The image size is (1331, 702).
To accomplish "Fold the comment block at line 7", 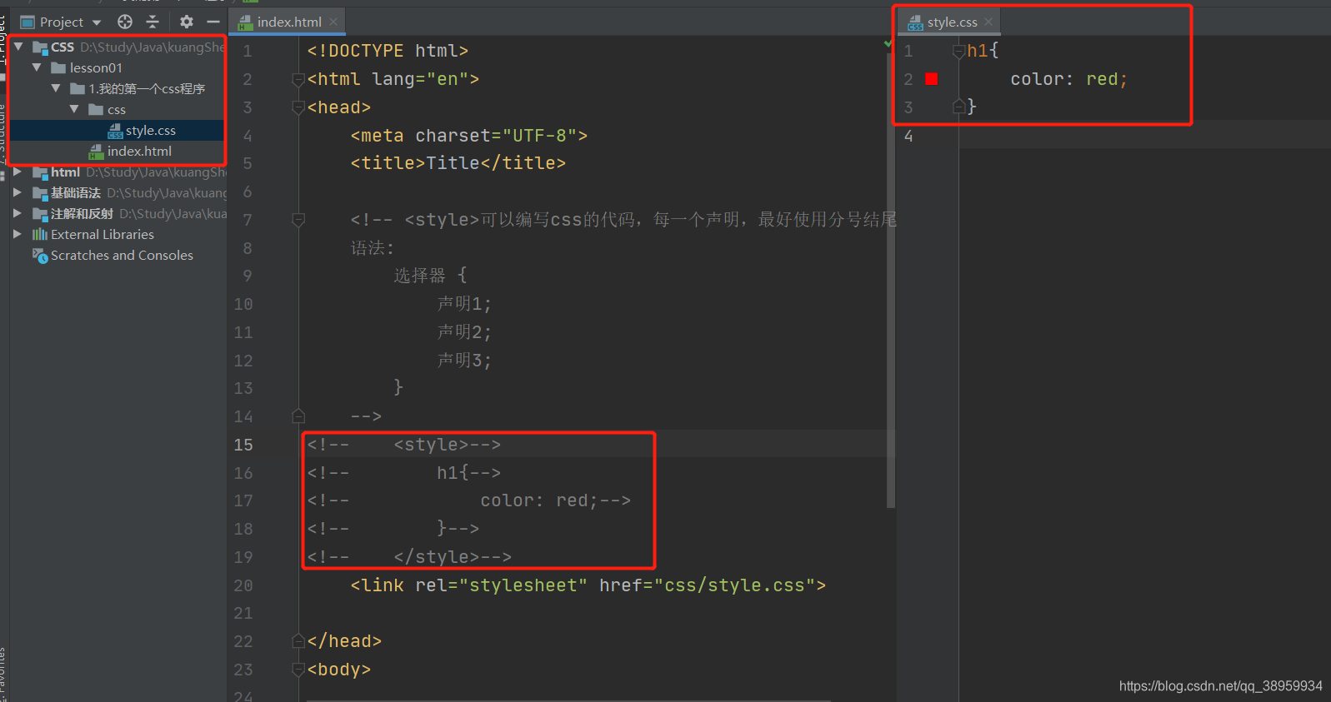I will [x=298, y=220].
